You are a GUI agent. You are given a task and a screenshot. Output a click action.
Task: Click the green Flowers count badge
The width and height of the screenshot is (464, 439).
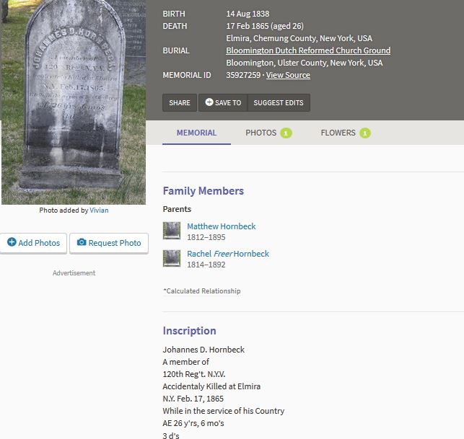pyautogui.click(x=365, y=133)
